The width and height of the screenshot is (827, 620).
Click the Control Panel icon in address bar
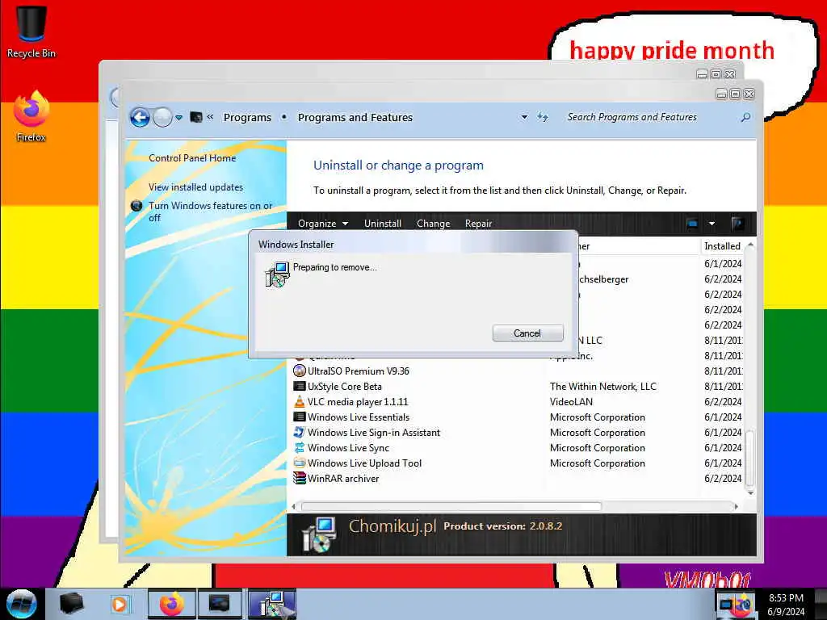196,117
